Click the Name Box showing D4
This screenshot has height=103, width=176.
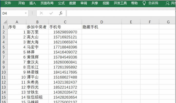click(15, 13)
